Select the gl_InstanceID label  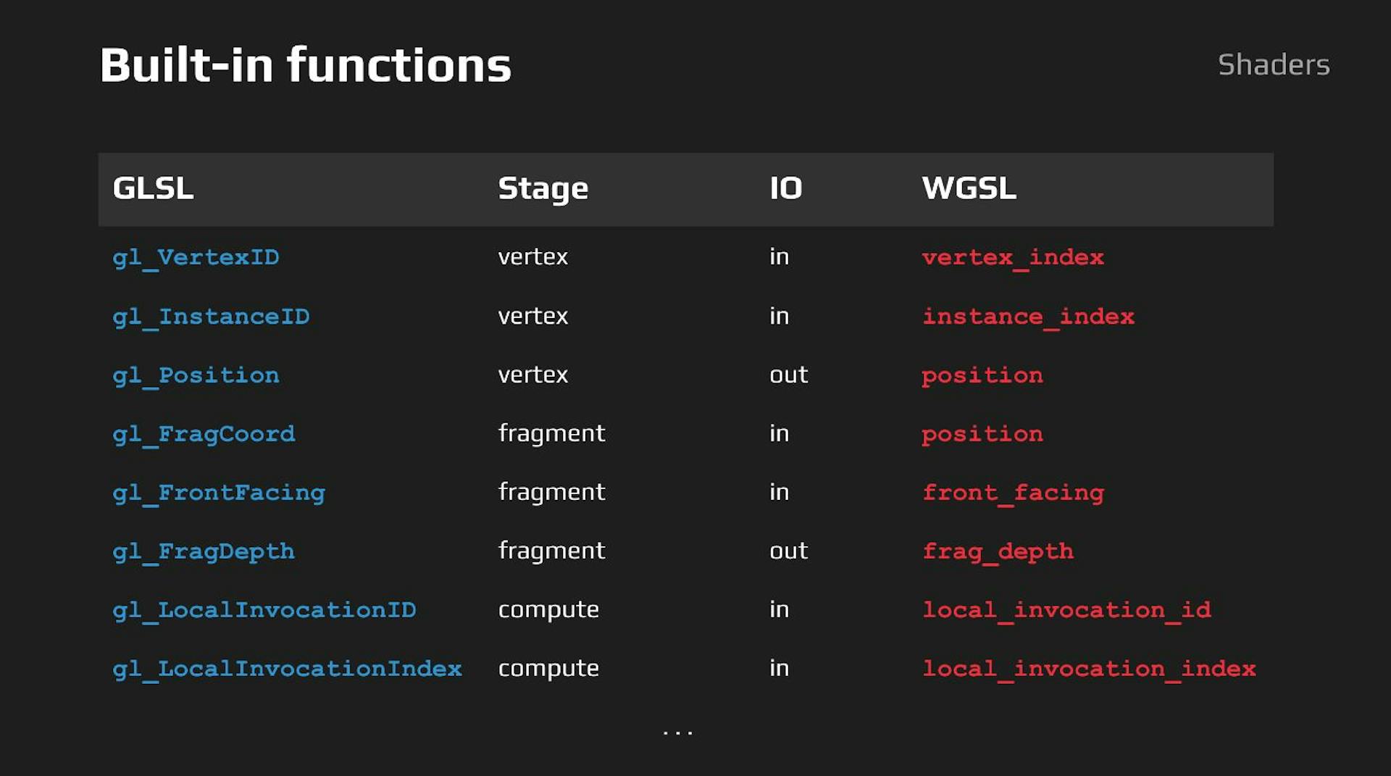click(211, 315)
